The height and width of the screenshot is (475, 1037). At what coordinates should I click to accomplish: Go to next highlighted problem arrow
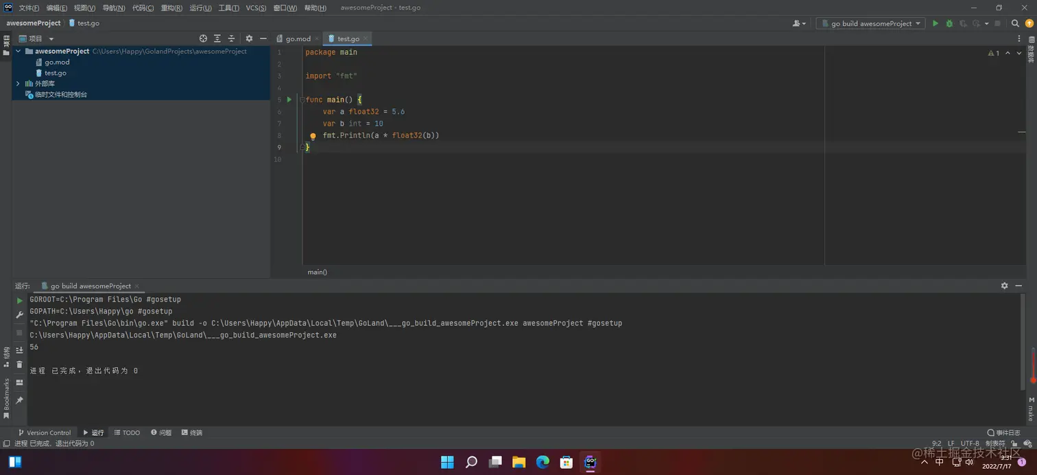pyautogui.click(x=1019, y=53)
